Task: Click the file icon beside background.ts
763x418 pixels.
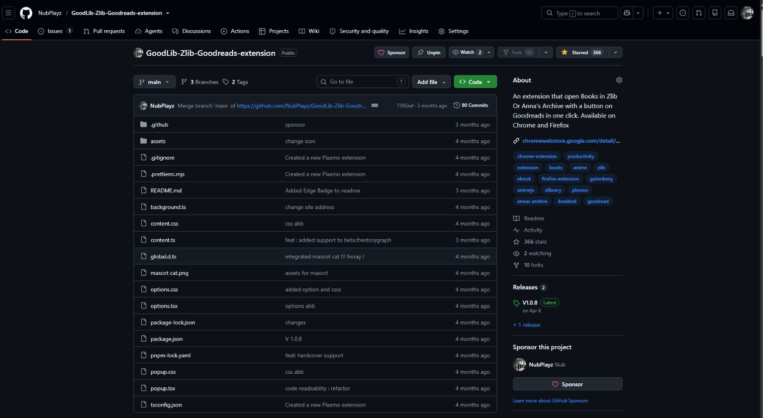Action: pos(144,207)
